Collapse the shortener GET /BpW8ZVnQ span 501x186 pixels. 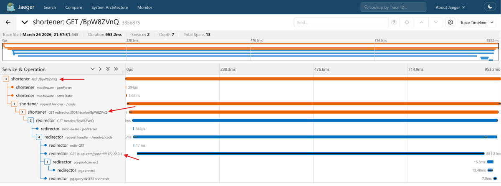6,79
